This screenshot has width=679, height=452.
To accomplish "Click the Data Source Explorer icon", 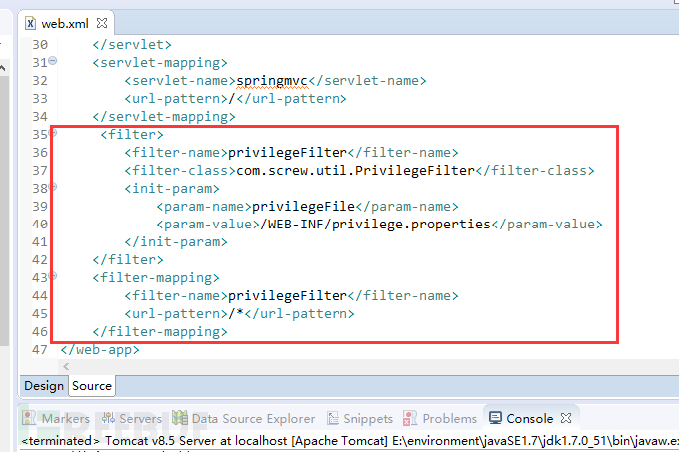I will tap(180, 418).
